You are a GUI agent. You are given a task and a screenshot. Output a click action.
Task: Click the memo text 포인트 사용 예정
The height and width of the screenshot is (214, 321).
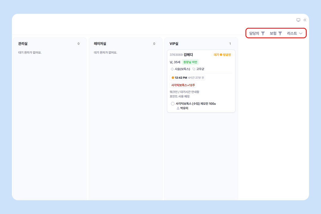(x=179, y=96)
